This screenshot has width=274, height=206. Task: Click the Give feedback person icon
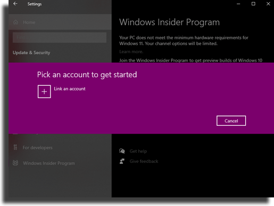pyautogui.click(x=122, y=161)
